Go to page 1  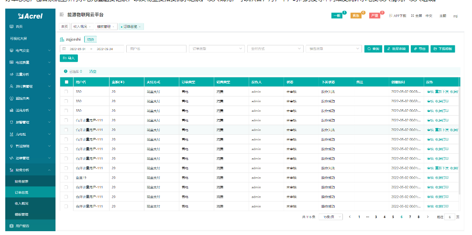tap(359, 217)
